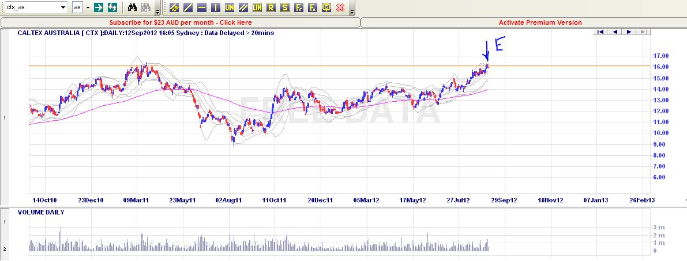The width and height of the screenshot is (687, 261).
Task: Select the parallel lines channel tool
Action: coord(243,7)
